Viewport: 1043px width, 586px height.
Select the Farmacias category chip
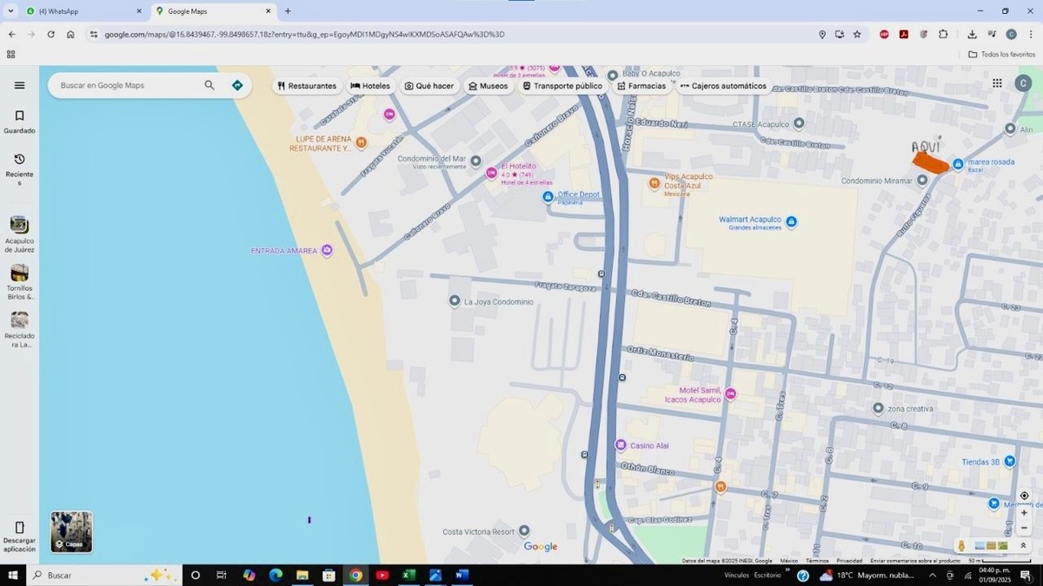tap(641, 86)
